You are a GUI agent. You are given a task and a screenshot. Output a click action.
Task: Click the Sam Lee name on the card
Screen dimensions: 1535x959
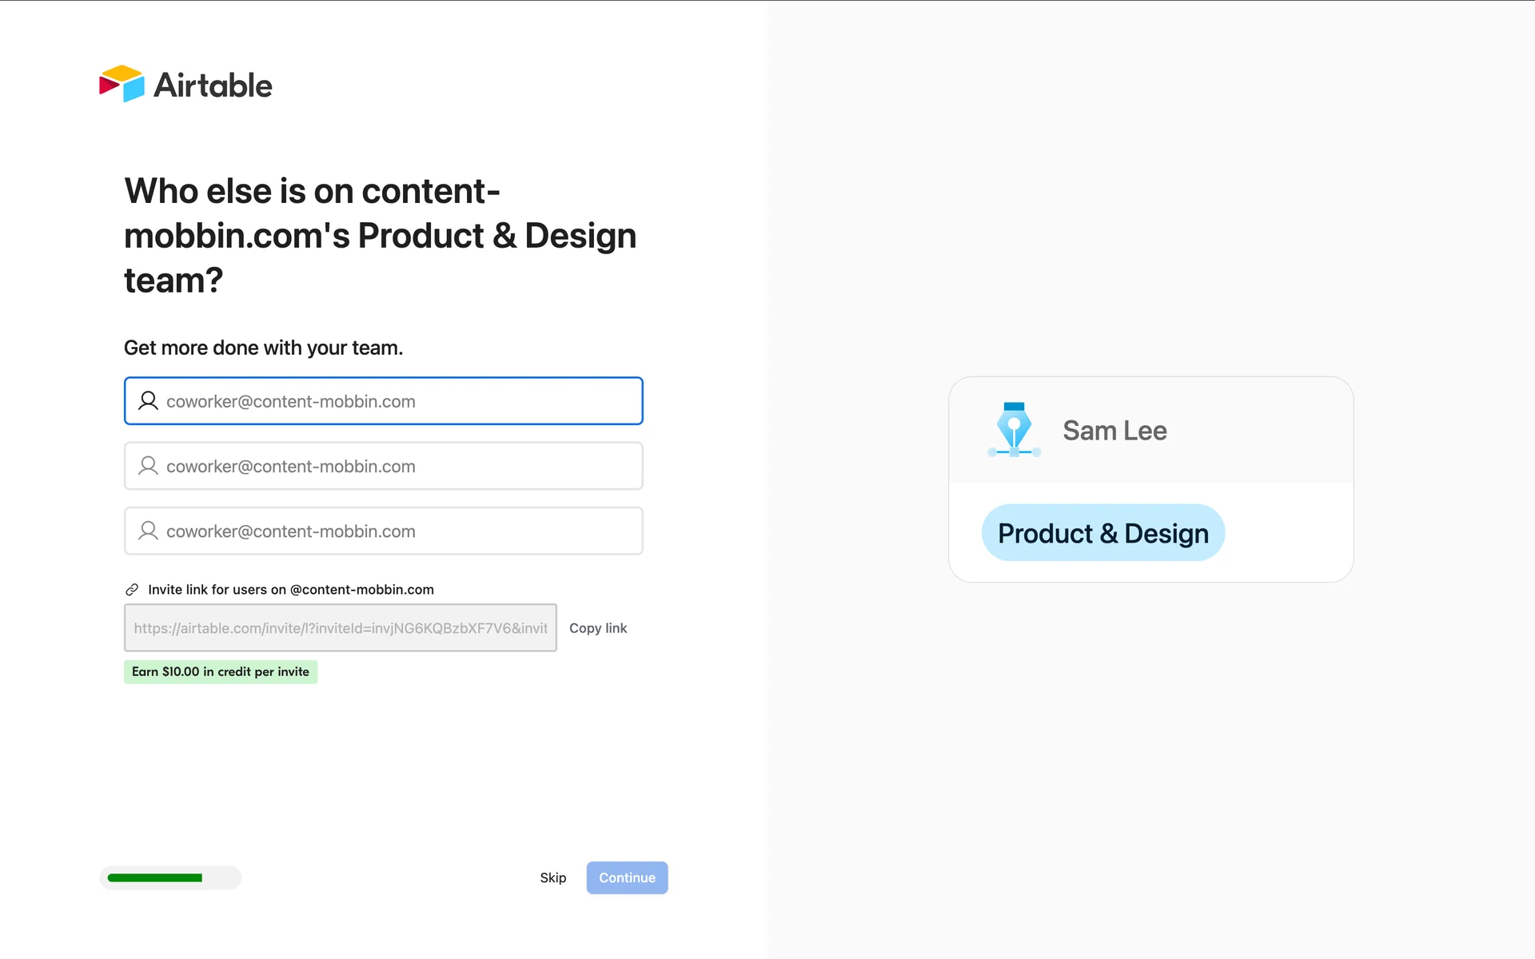point(1114,431)
